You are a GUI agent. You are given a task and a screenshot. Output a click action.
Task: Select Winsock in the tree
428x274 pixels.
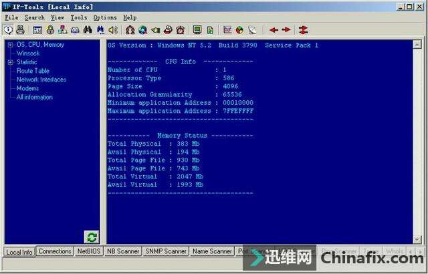28,53
